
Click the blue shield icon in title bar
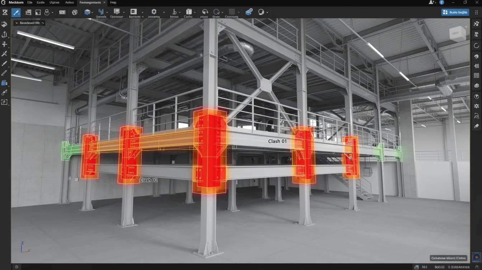point(442,3)
